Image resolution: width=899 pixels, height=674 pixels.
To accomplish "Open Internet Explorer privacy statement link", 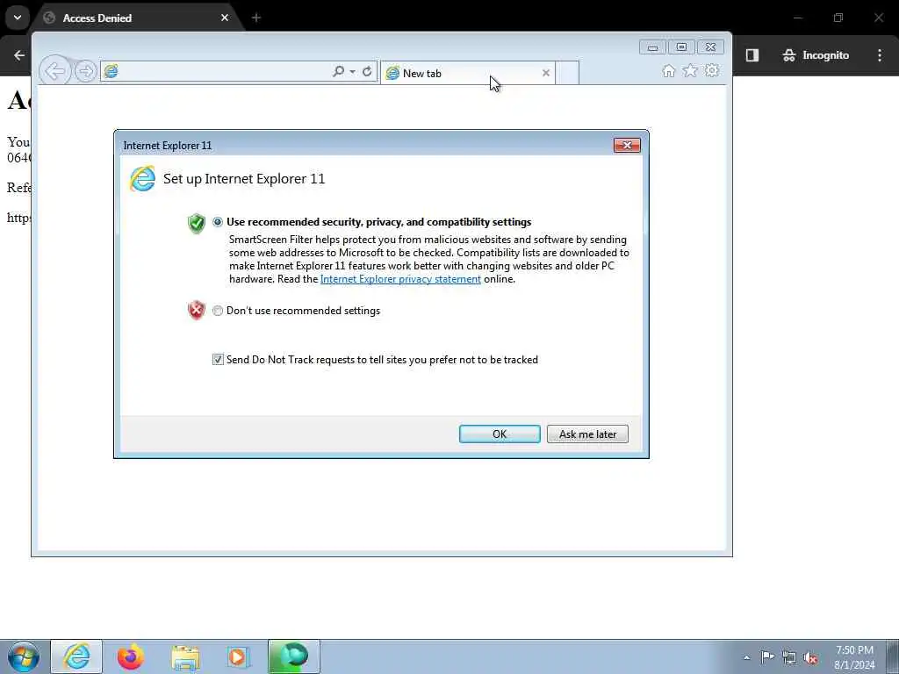I will pyautogui.click(x=400, y=279).
